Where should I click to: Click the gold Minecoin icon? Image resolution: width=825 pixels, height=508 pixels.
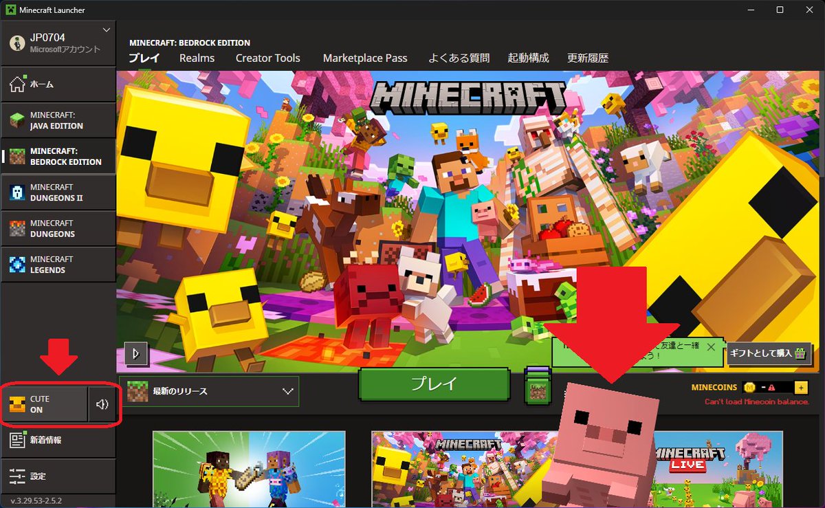tap(749, 388)
